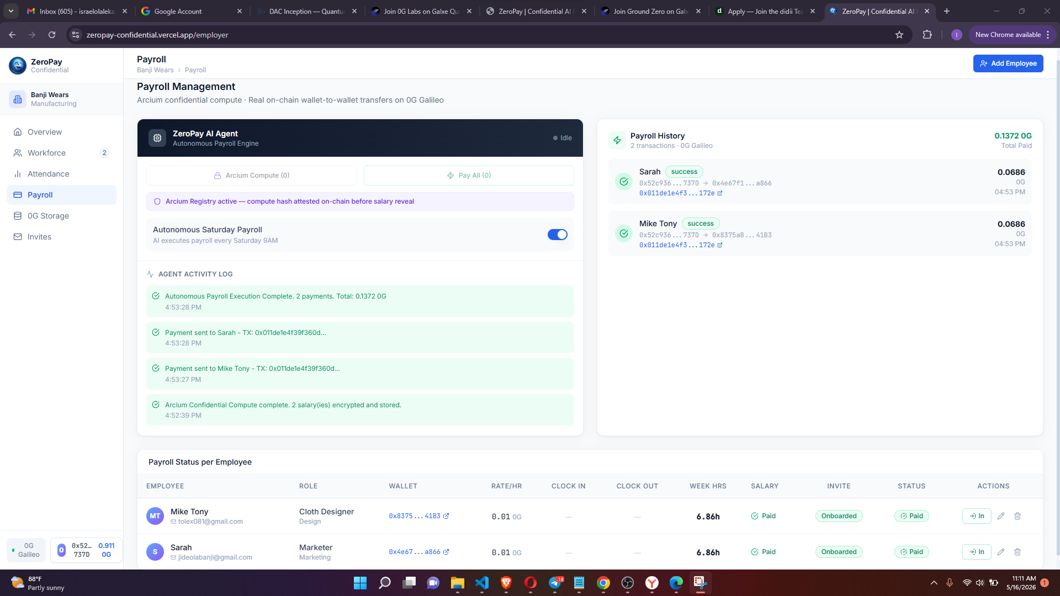Screen dimensions: 1060x596
Task: Open Mike Tony's transaction hash link in history
Action: point(681,245)
